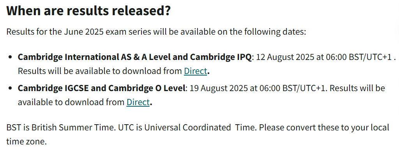Click the 'When are results released?' heading

(88, 11)
